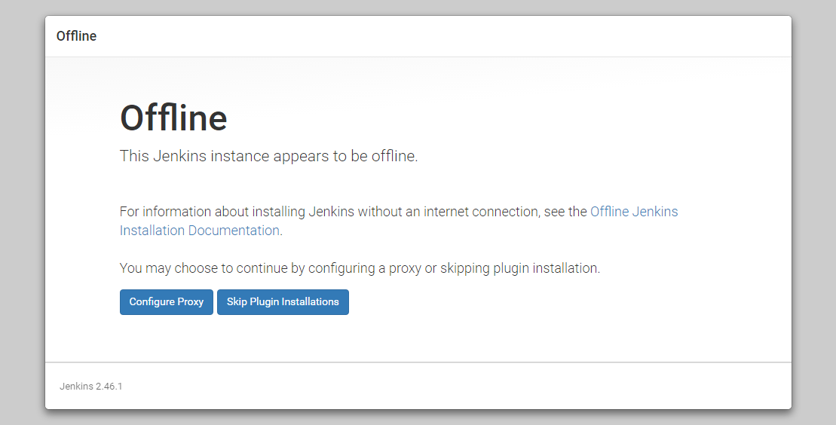Click the small 'Offline' dialog title in header
Screen dimensions: 836x425
pos(76,35)
